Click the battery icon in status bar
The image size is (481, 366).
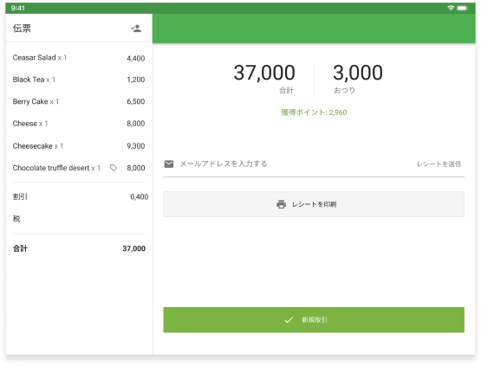click(x=462, y=8)
